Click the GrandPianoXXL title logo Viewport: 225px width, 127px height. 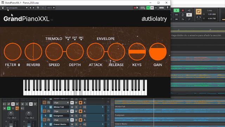(26, 19)
